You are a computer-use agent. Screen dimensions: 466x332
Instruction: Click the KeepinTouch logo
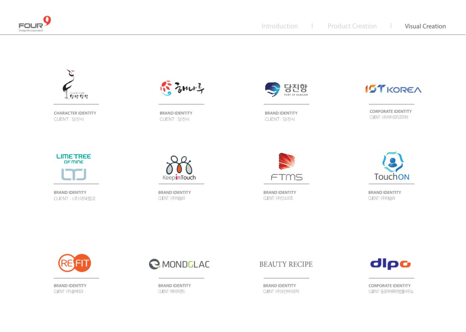click(x=179, y=168)
